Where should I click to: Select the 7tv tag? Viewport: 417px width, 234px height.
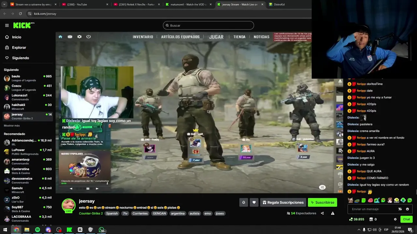point(125,214)
